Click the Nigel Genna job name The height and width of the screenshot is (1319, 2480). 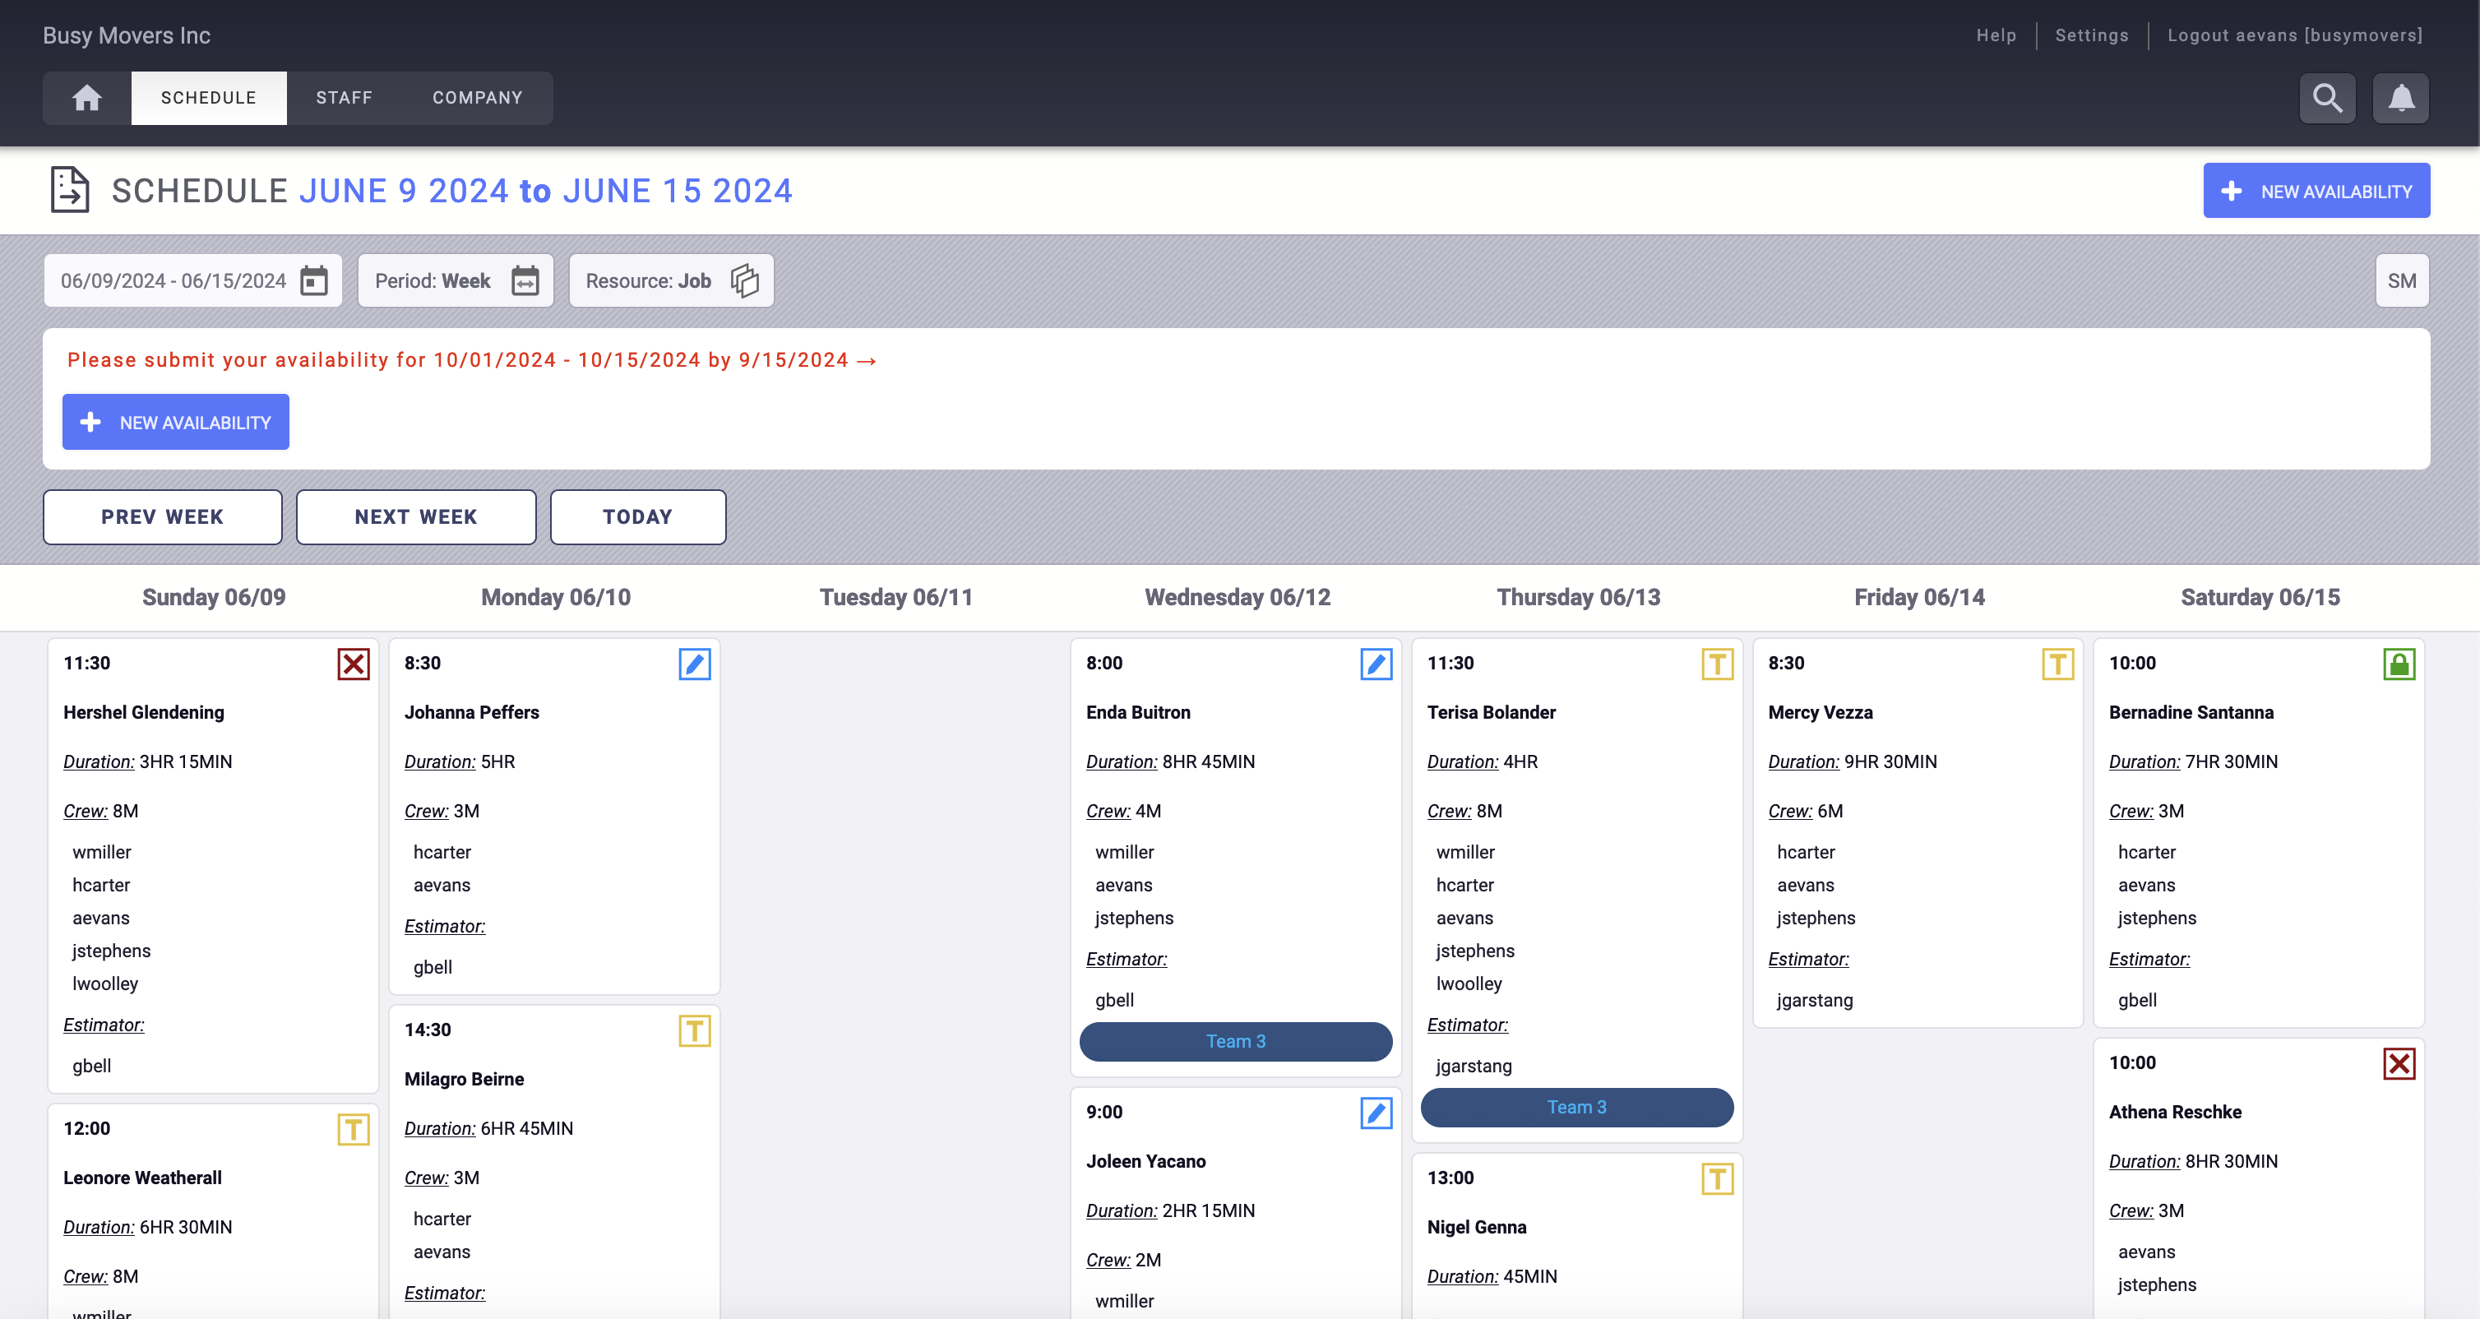pos(1476,1227)
